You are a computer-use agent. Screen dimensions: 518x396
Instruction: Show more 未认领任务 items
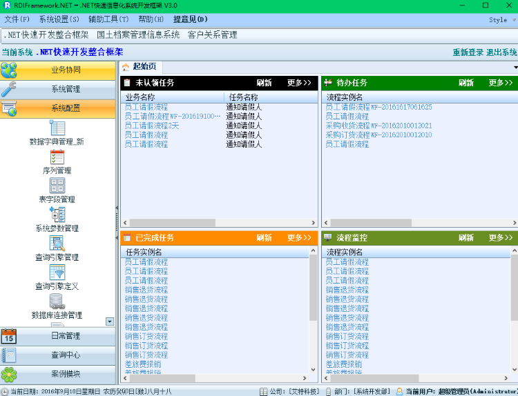pos(299,83)
